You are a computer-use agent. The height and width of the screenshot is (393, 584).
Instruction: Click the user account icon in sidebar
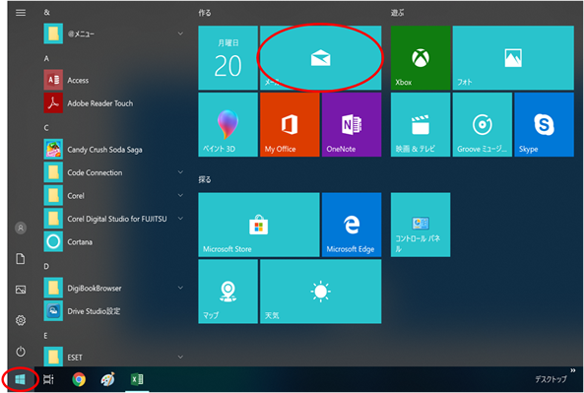[x=21, y=228]
